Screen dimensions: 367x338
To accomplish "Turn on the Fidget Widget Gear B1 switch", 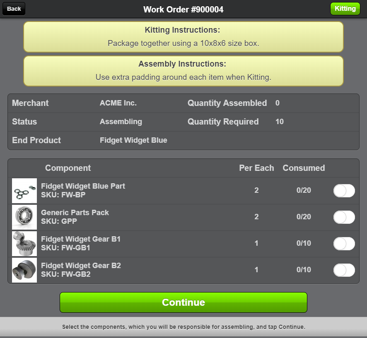I will pos(344,244).
